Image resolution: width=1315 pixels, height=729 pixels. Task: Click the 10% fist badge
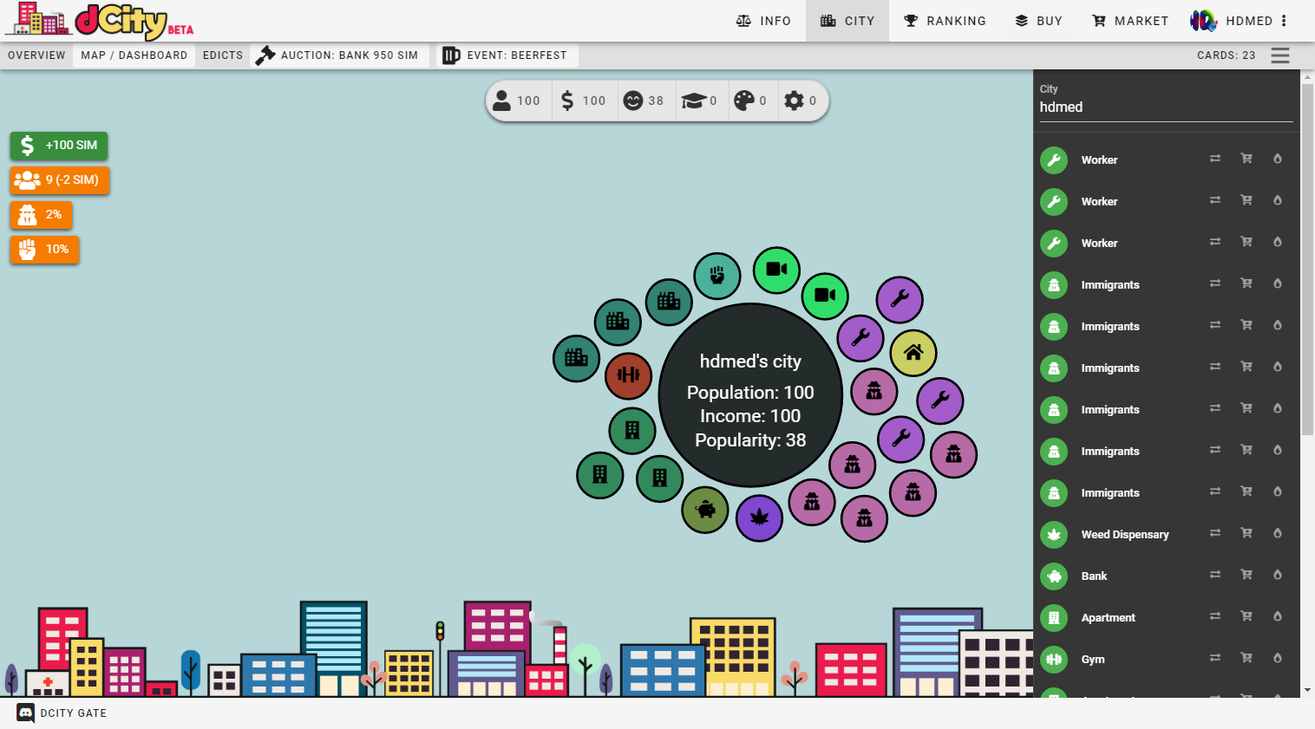[x=45, y=250]
